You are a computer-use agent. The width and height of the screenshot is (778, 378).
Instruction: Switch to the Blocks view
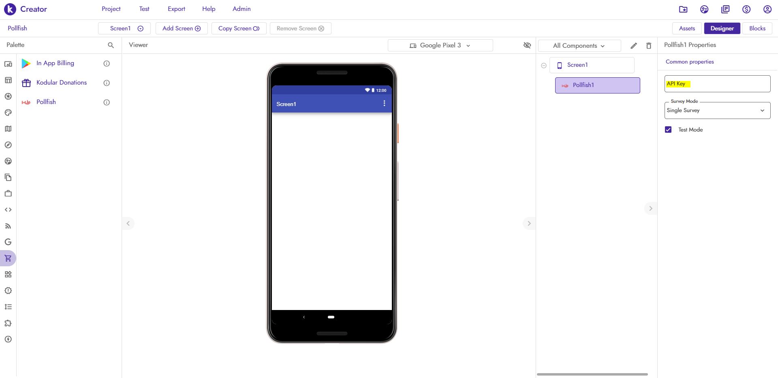click(757, 28)
